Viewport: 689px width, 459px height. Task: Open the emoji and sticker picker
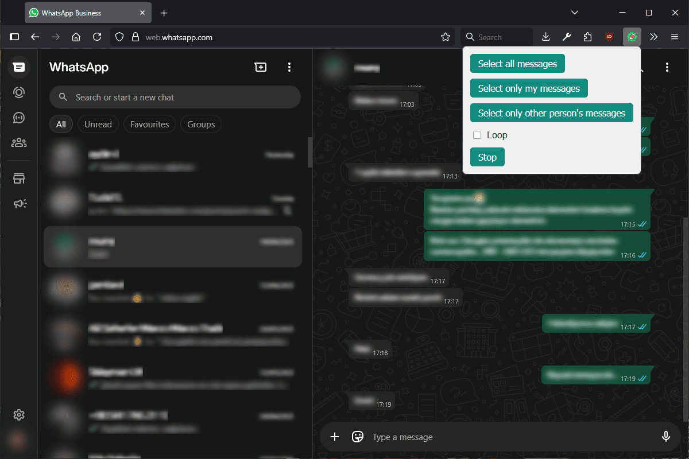point(358,437)
